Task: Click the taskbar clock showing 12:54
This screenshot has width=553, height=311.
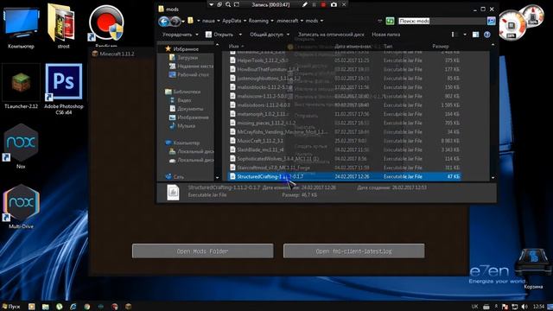Action: click(538, 307)
